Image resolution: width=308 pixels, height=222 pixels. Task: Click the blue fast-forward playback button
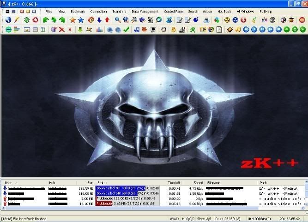(x=271, y=30)
